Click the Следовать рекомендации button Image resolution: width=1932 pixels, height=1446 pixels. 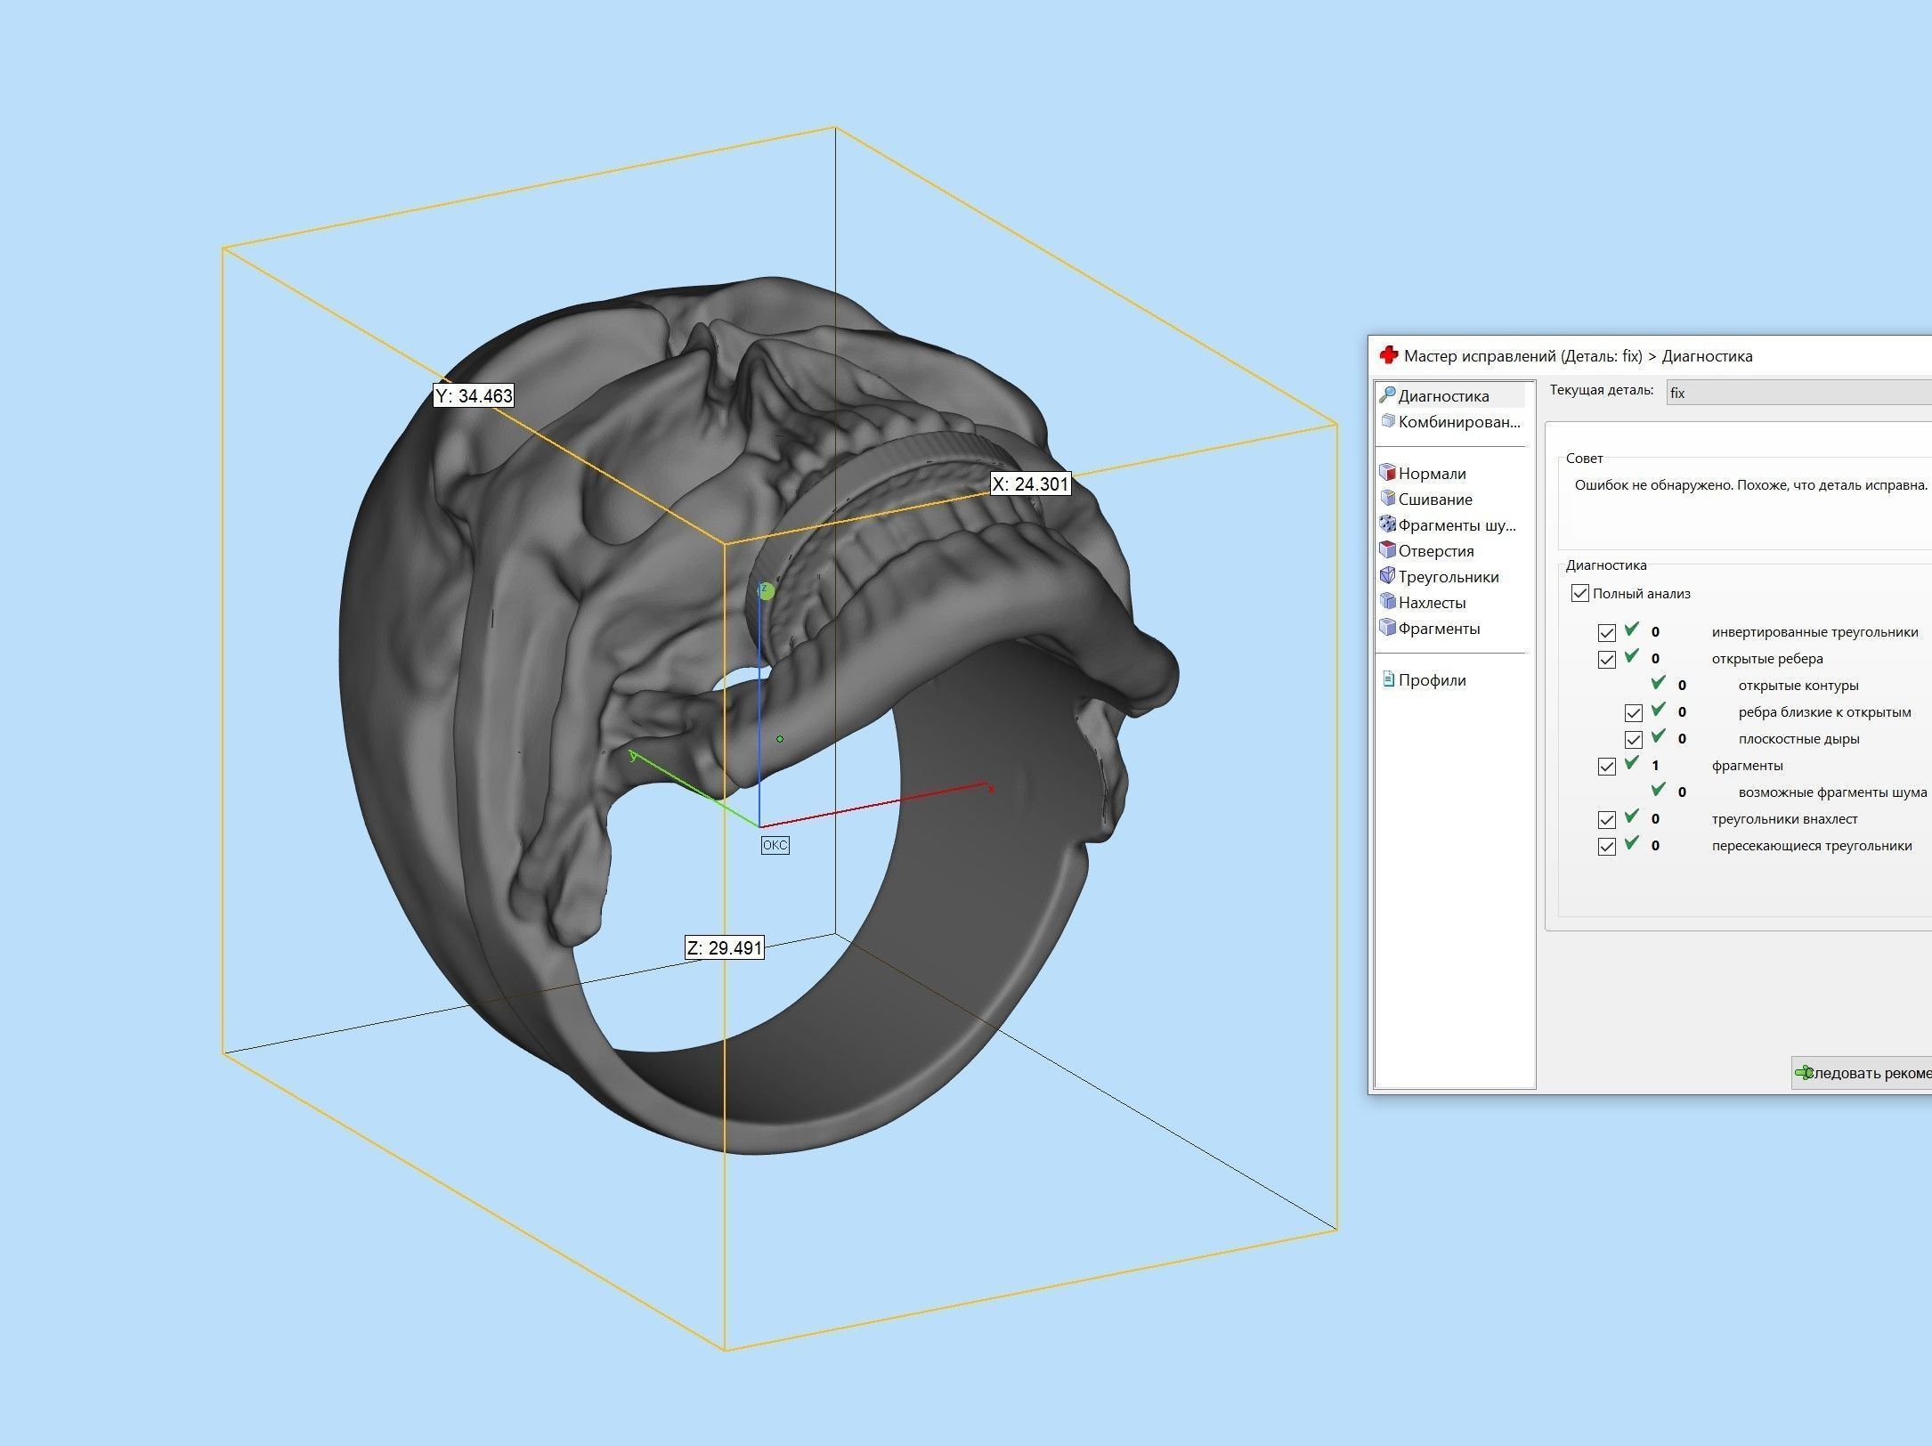click(x=1862, y=1073)
